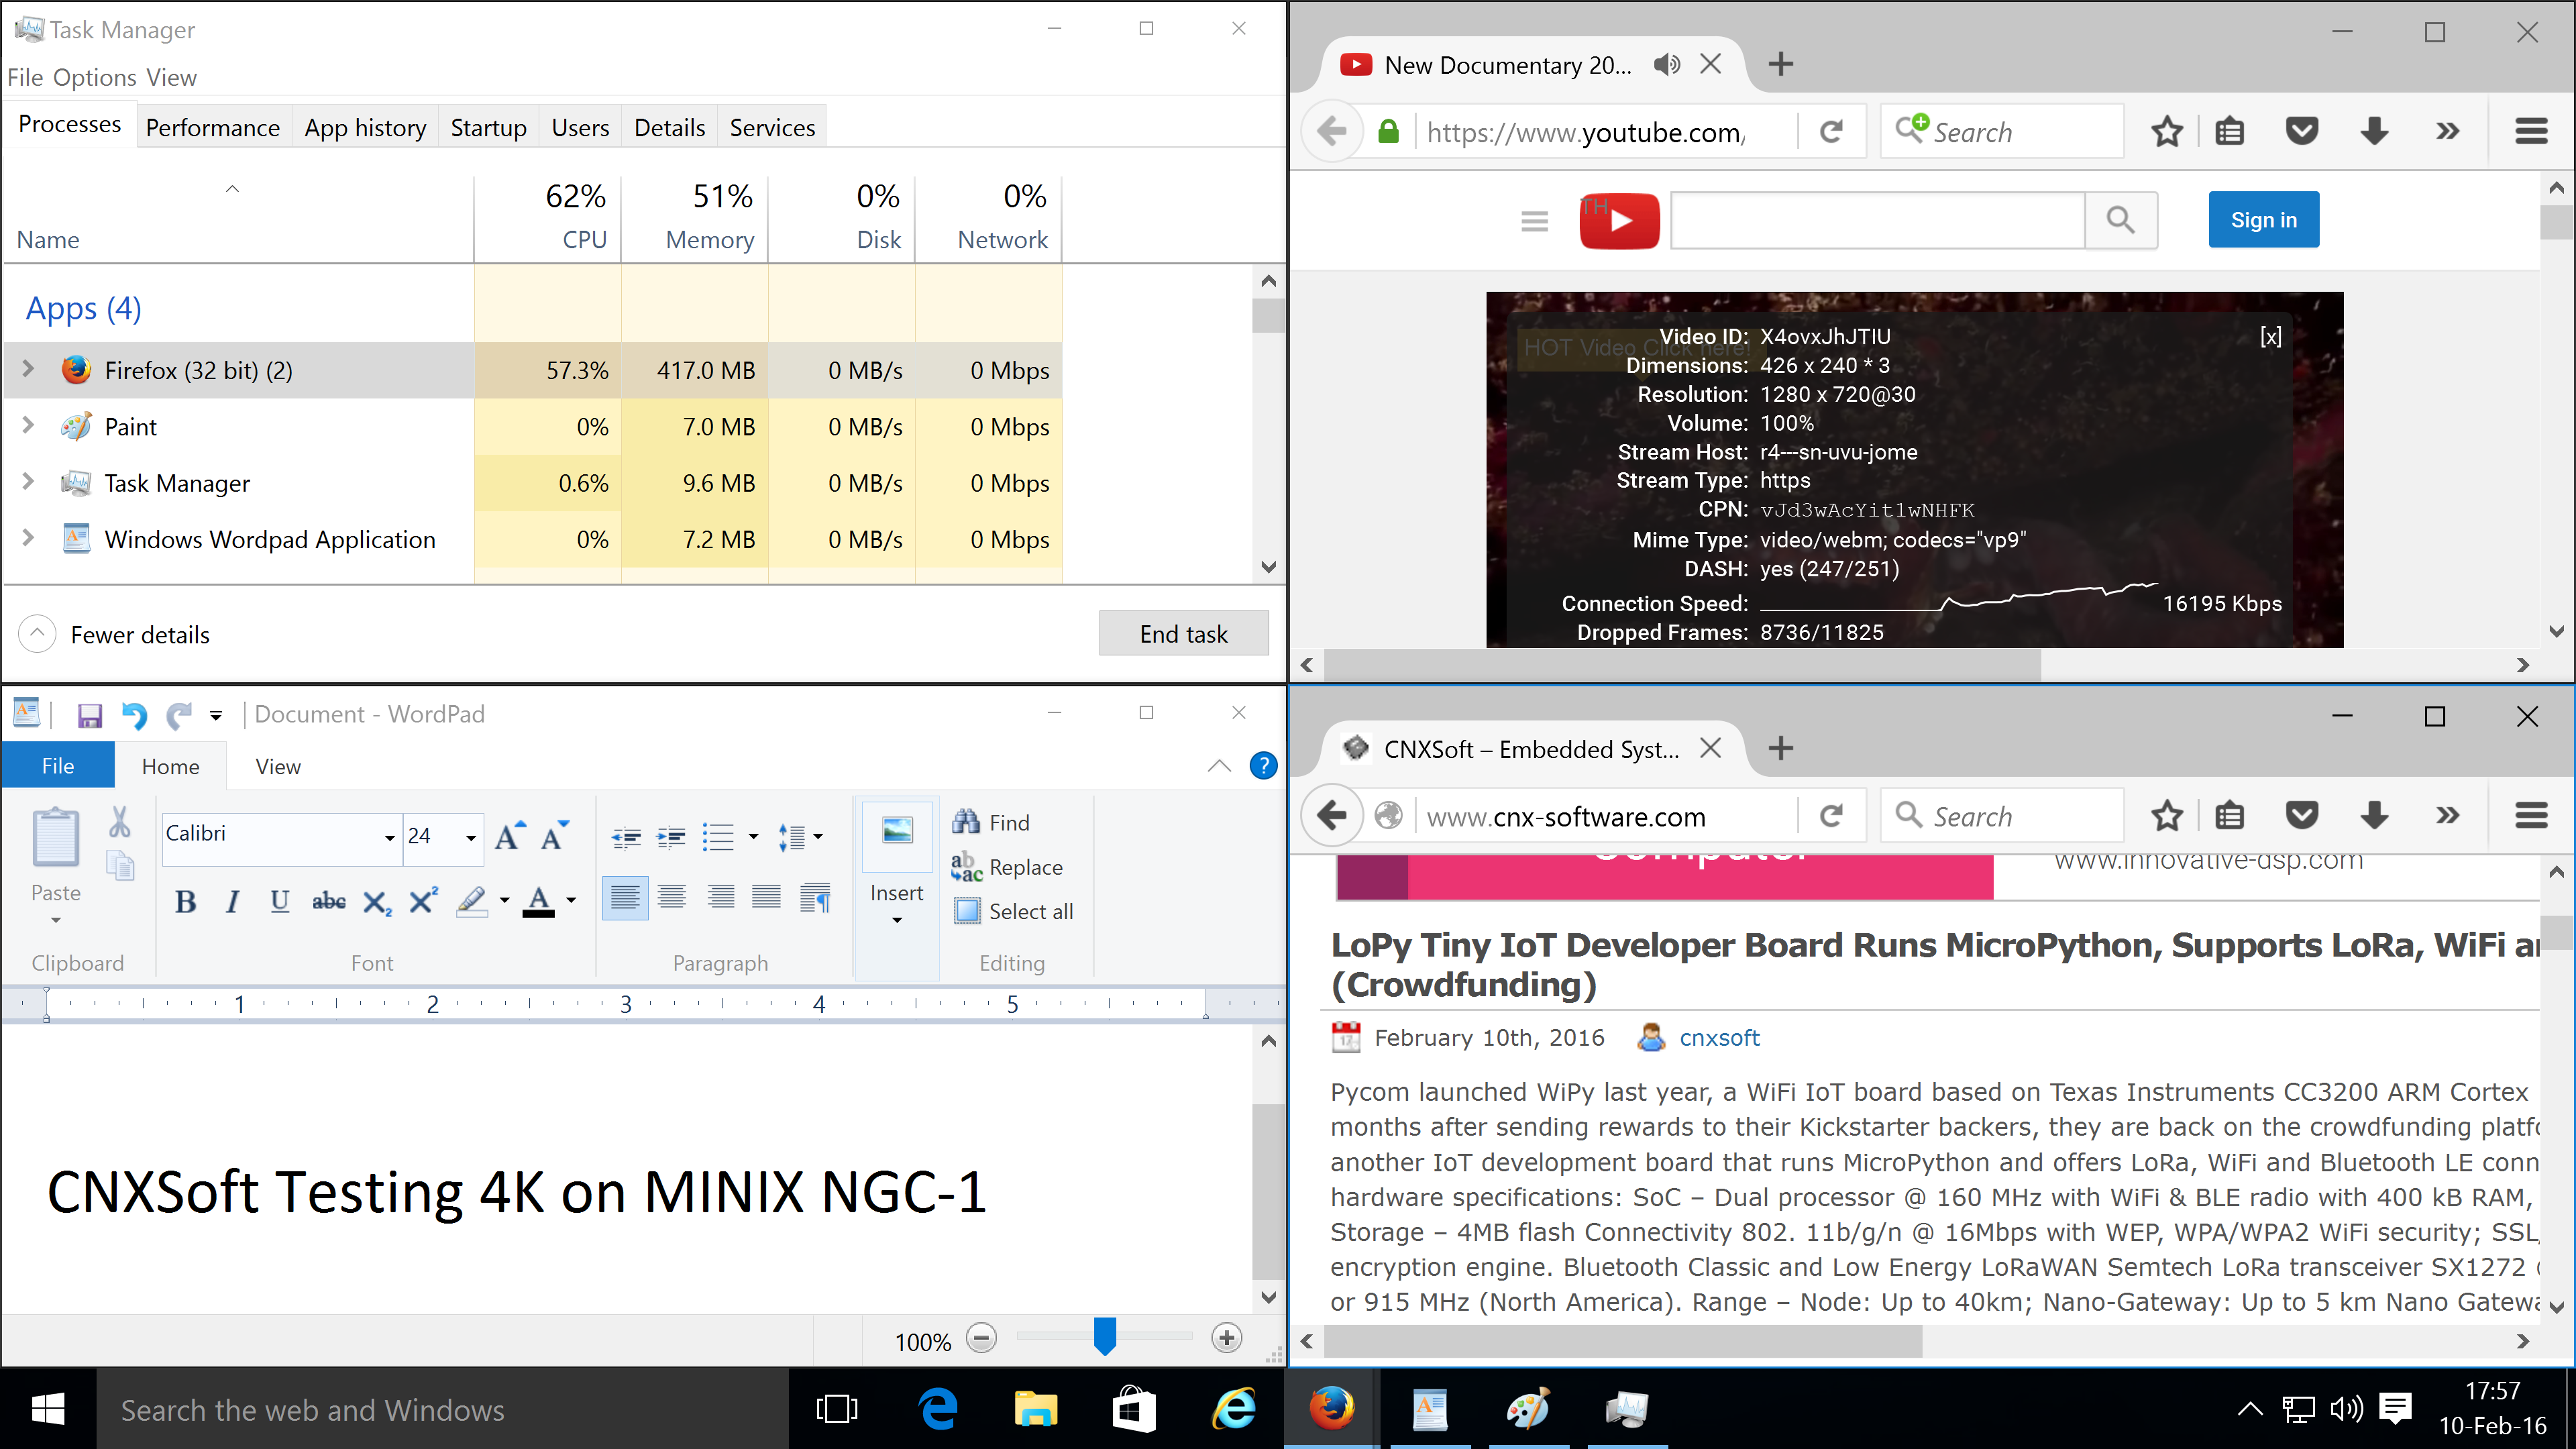Click the YouTube search input field
Viewport: 2576px width, 1449px height.
1878,220
